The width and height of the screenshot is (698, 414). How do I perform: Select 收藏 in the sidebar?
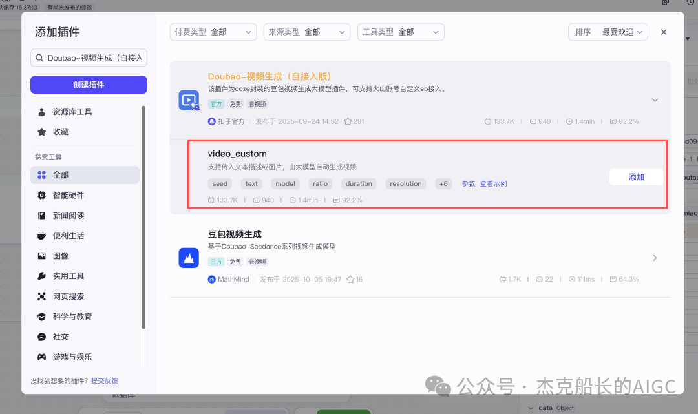[x=85, y=132]
